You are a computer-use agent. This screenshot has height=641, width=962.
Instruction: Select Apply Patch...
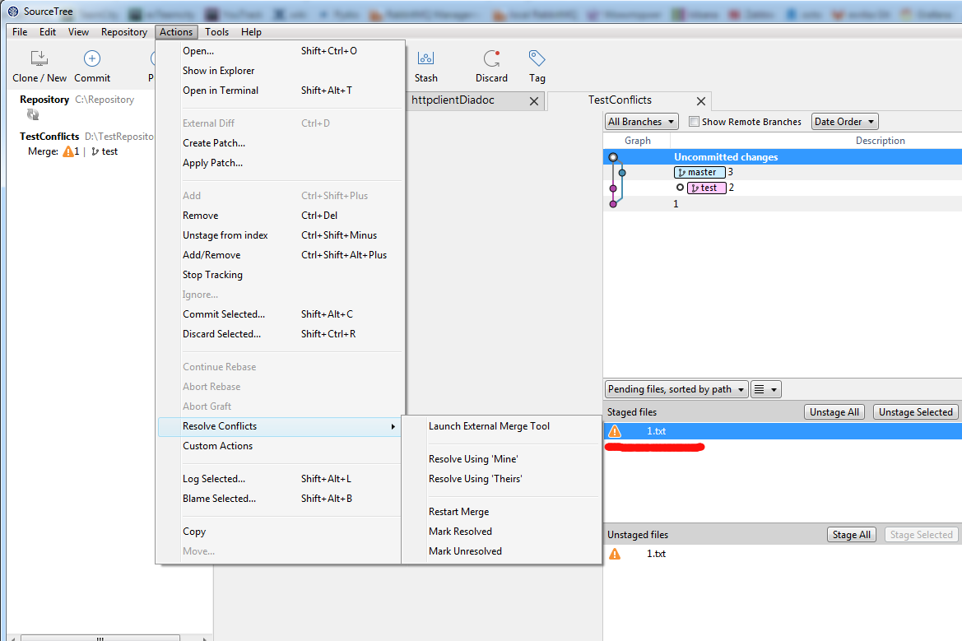tap(281, 163)
